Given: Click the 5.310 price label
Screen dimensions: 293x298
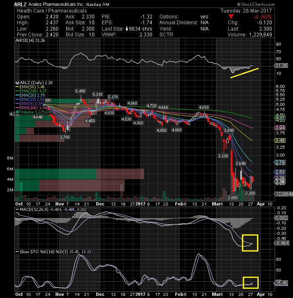Looking at the screenshot, I should tap(97, 95).
